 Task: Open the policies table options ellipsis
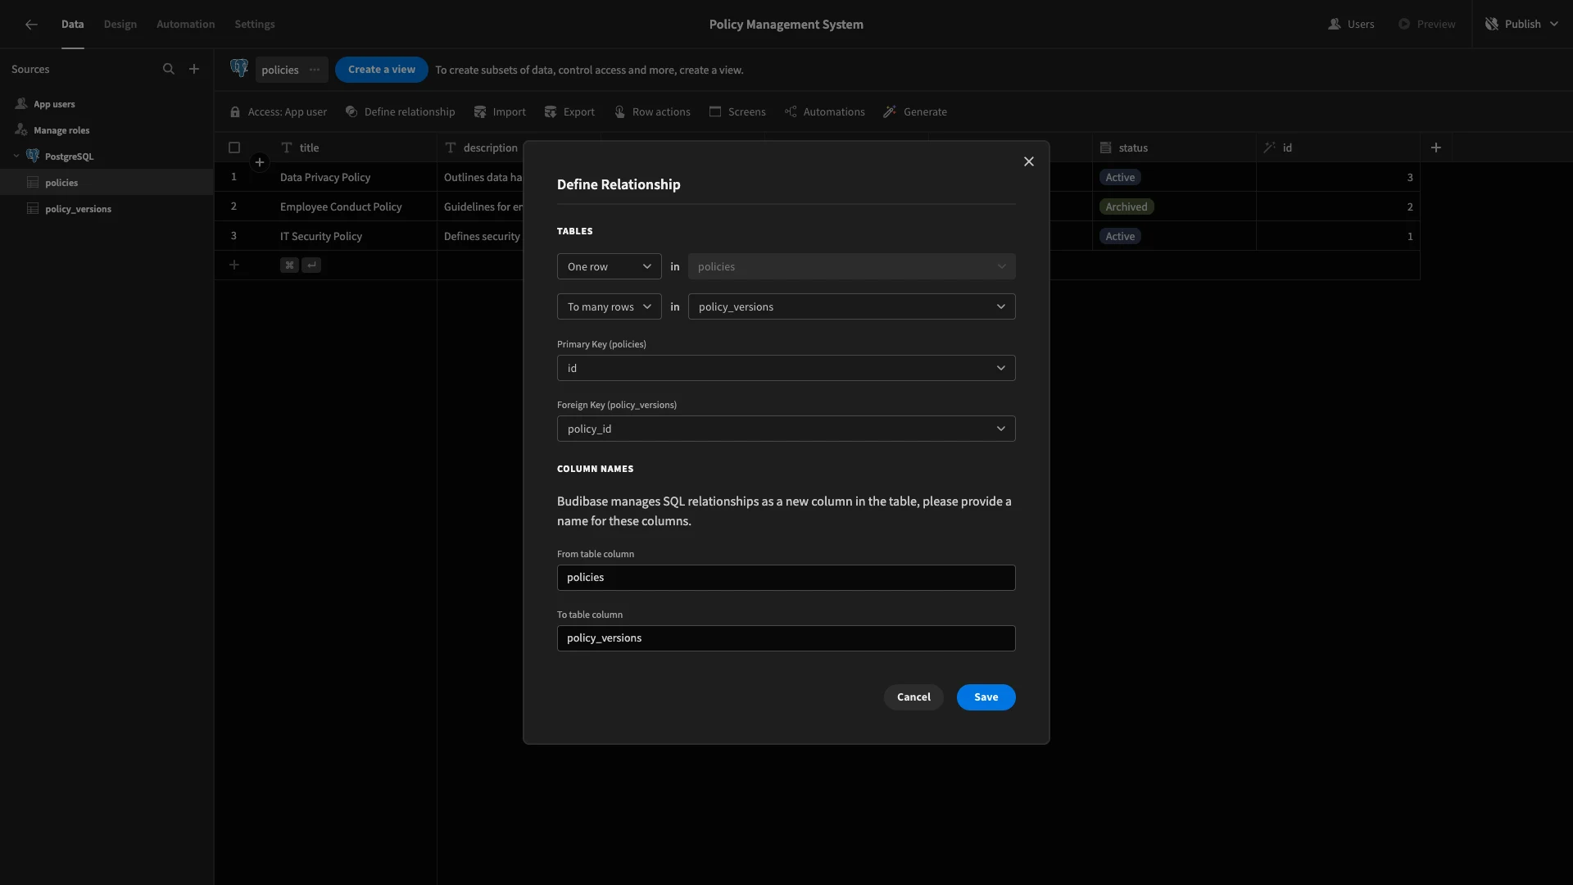(x=315, y=70)
